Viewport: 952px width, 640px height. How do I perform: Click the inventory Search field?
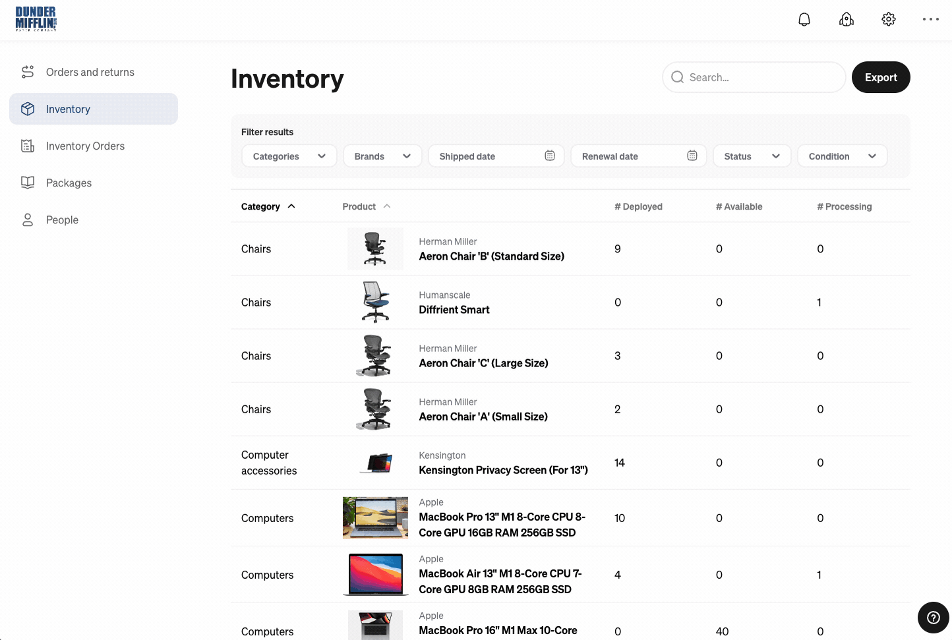point(754,77)
